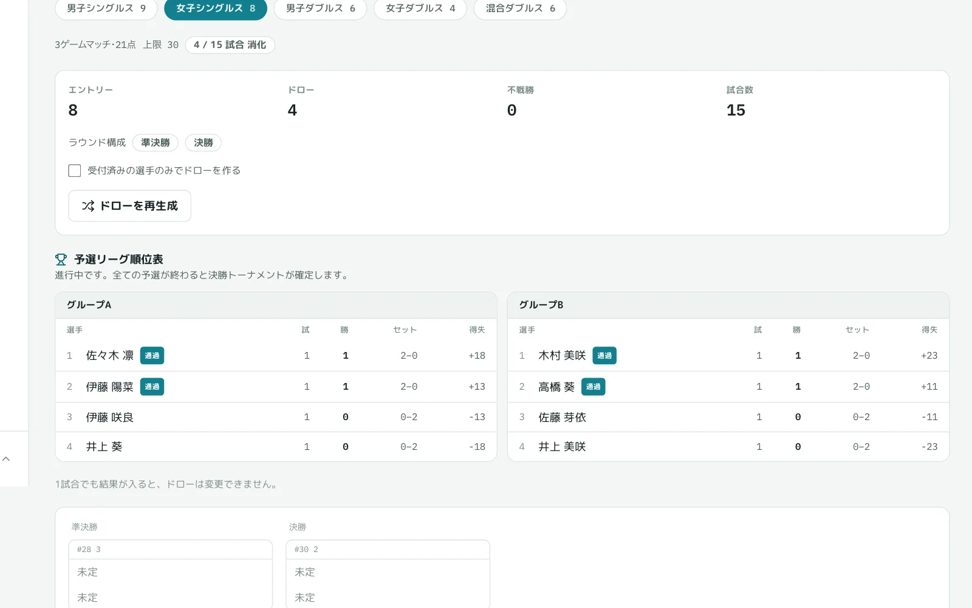Click the +13 point difference value
The width and height of the screenshot is (972, 608).
[x=477, y=387]
